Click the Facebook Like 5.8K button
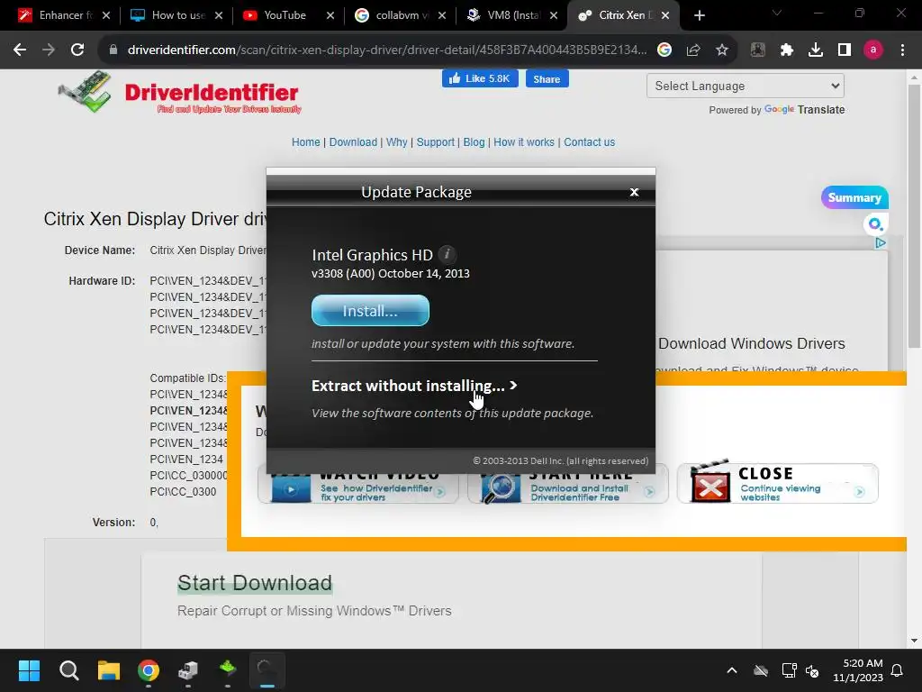This screenshot has width=922, height=692. [x=480, y=78]
